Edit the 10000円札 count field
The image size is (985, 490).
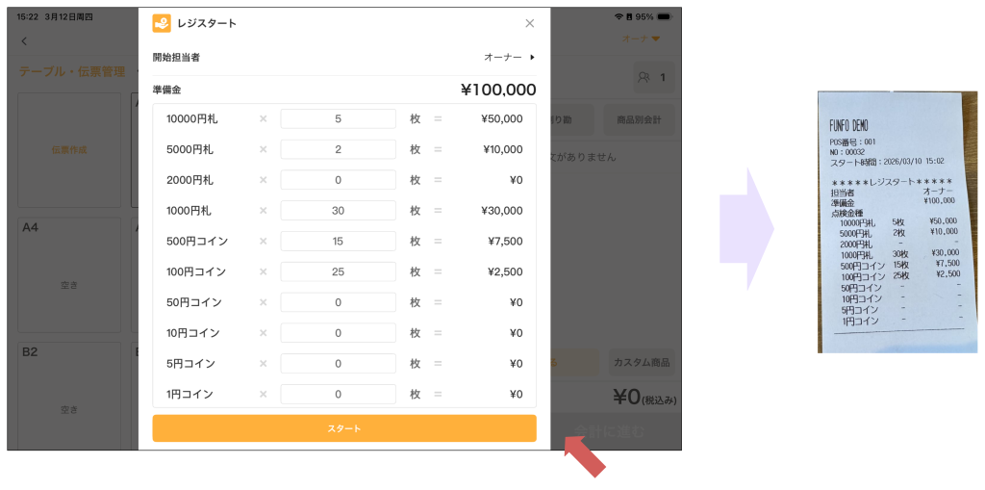[338, 118]
